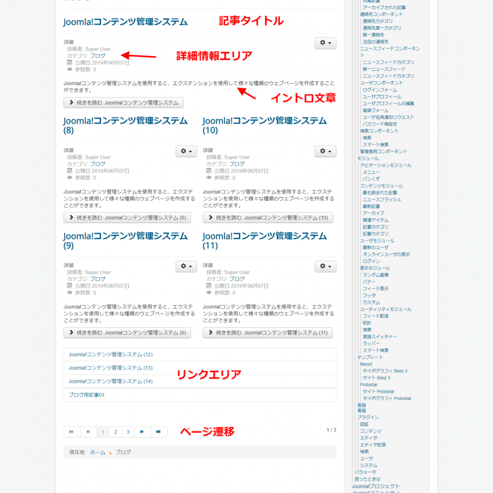493x493 pixels.
Task: Click 続きを読む button for article (9)
Action: (x=127, y=333)
